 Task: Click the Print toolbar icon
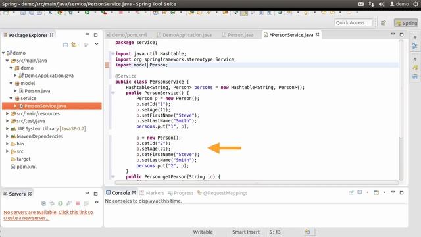tap(39, 13)
